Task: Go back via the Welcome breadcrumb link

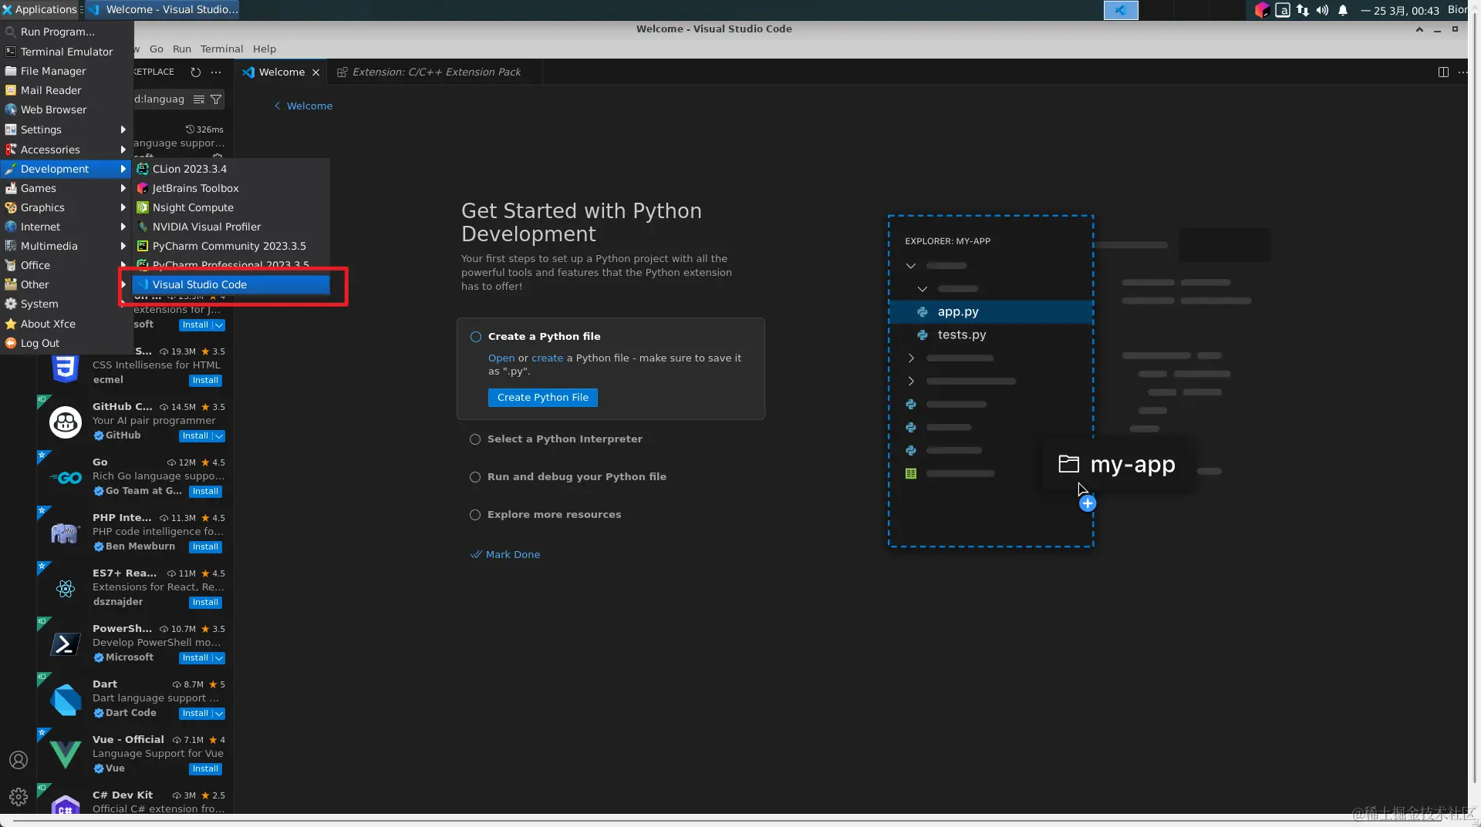Action: [303, 106]
